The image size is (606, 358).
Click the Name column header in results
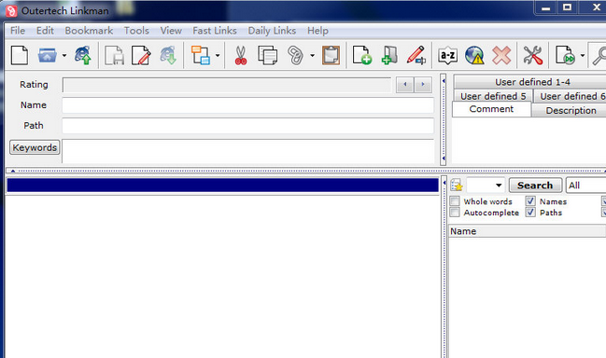point(527,231)
